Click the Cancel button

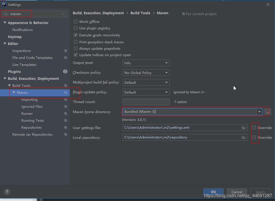pyautogui.click(x=237, y=192)
